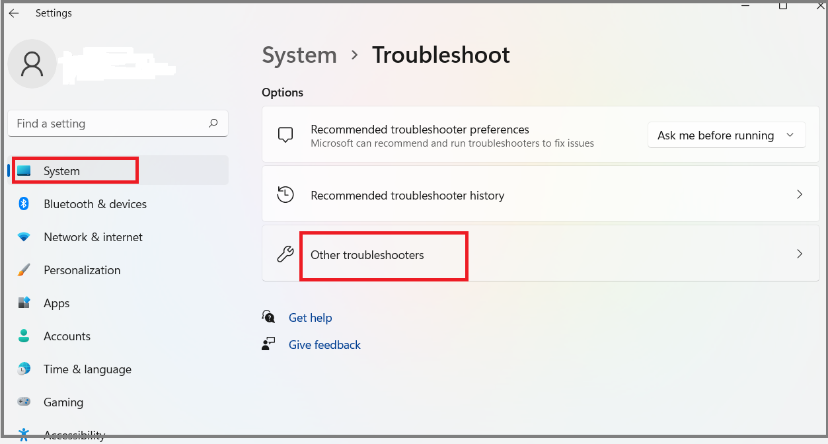Click the Find a setting search box
This screenshot has width=828, height=444.
(x=118, y=123)
